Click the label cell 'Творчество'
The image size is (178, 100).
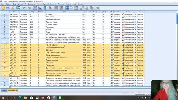click(x=64, y=65)
